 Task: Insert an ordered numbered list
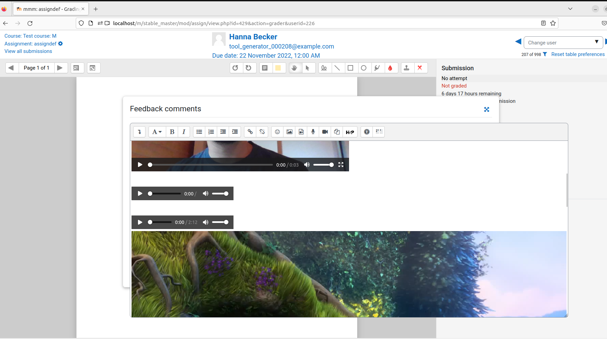pyautogui.click(x=211, y=132)
